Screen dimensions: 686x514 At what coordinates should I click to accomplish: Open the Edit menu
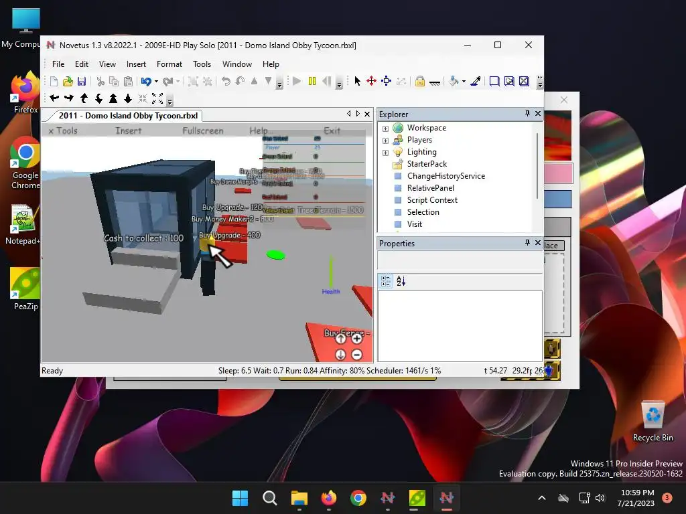82,64
